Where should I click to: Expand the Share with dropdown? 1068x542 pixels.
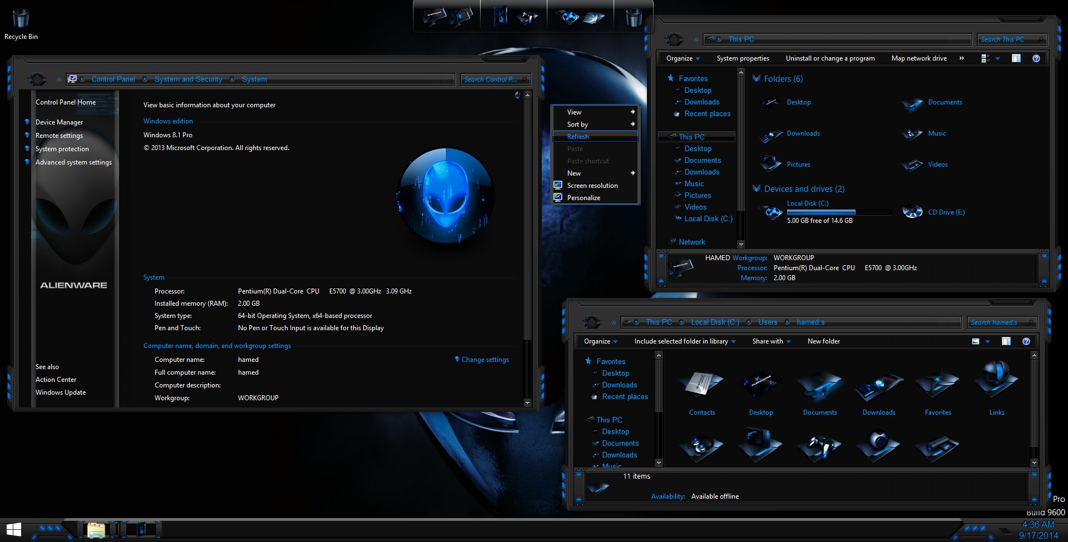[x=771, y=341]
